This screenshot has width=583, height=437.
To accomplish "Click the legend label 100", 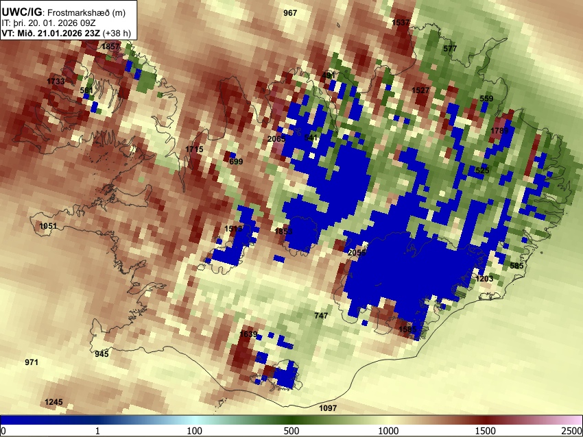I will click(x=195, y=431).
